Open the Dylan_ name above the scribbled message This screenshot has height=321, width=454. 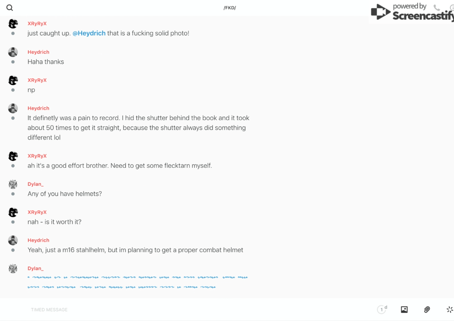[x=35, y=269]
